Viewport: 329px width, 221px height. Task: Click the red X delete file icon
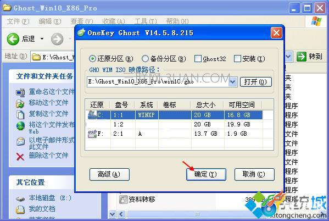20,157
